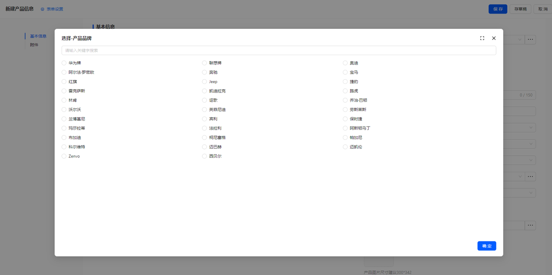Pick the 保时捷 radio option
This screenshot has height=275, width=552.
click(x=345, y=119)
